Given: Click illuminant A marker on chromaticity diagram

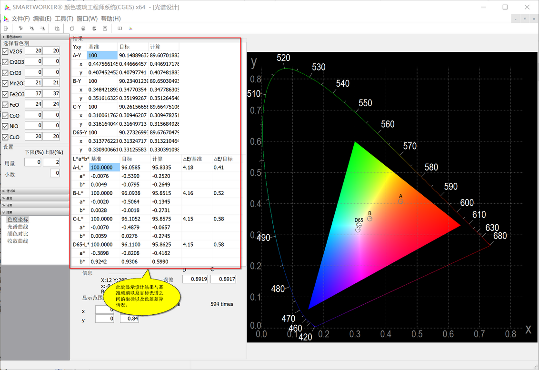Looking at the screenshot, I should [400, 201].
